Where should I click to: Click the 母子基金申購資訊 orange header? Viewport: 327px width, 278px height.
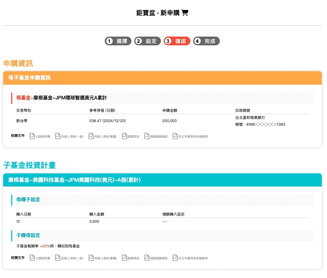click(x=163, y=78)
